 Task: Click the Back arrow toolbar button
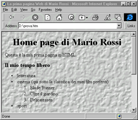[11, 17]
